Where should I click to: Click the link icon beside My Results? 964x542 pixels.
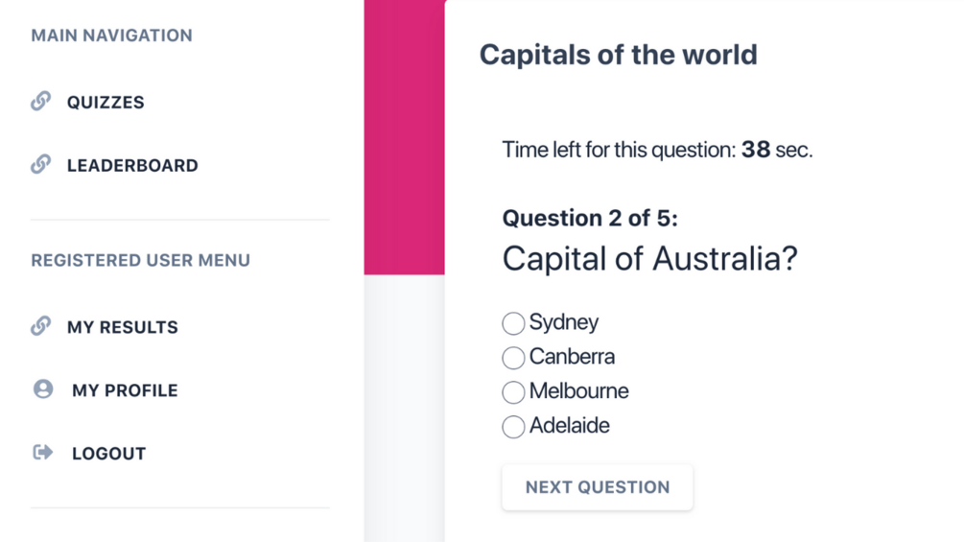coord(40,326)
